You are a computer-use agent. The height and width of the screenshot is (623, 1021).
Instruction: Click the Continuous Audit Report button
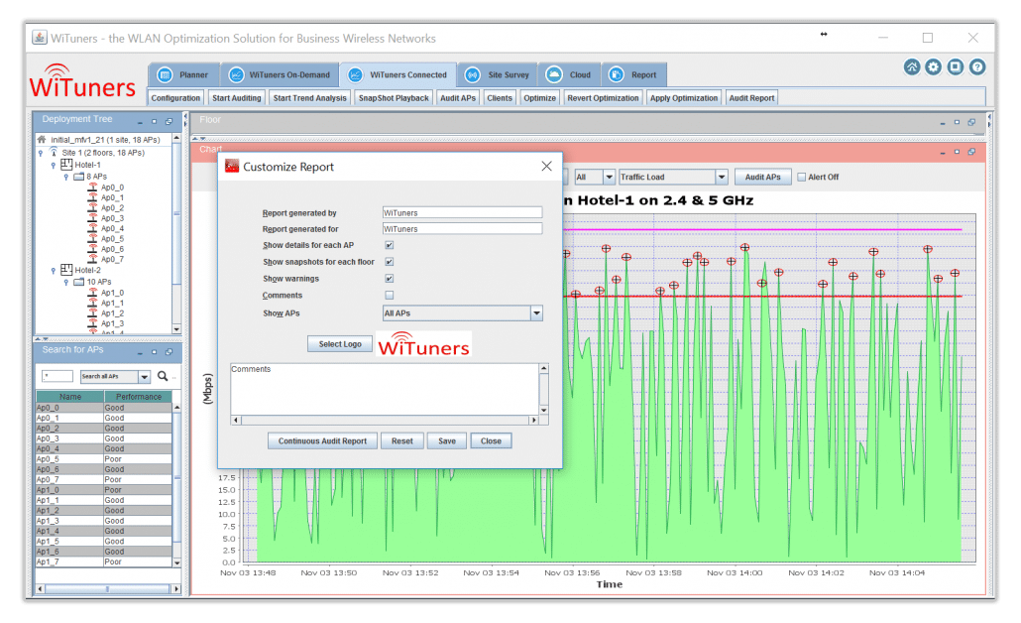[322, 441]
